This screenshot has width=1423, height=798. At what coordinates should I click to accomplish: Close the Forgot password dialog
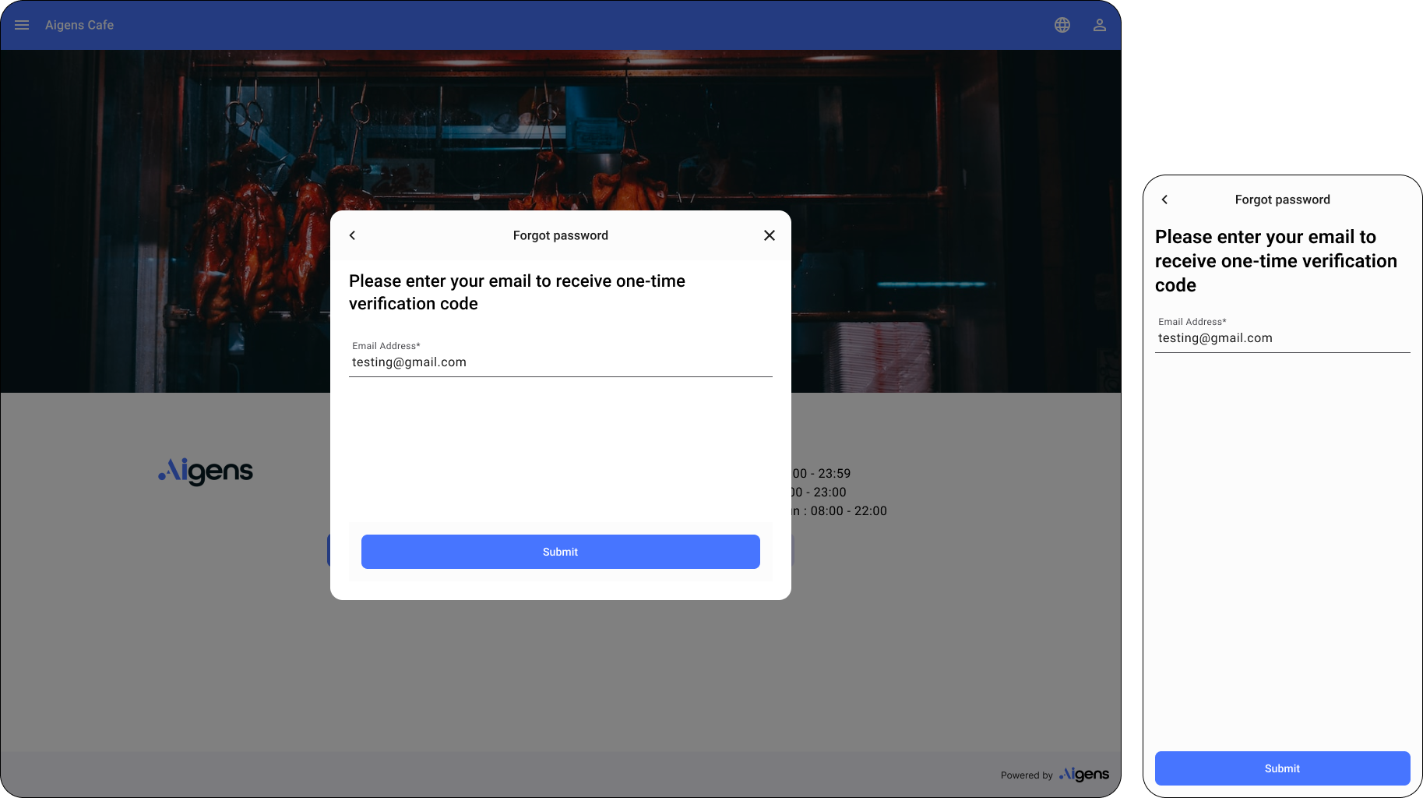(x=769, y=235)
